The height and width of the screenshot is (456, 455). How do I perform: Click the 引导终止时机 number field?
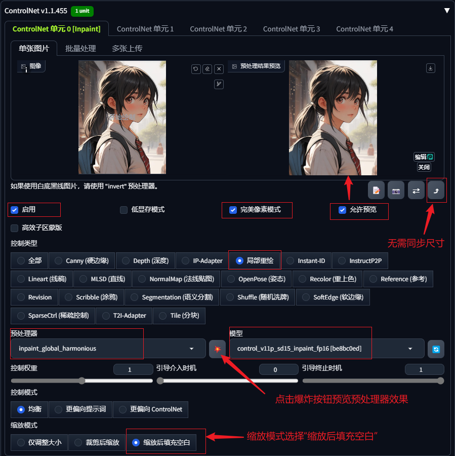coord(425,370)
